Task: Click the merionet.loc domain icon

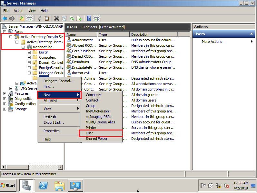Action: pos(29,47)
